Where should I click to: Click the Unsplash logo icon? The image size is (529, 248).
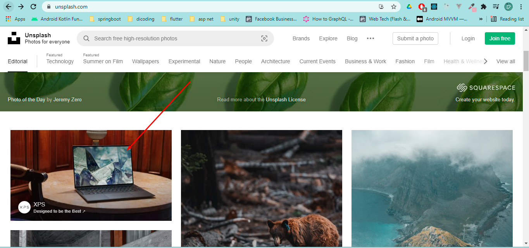[14, 38]
